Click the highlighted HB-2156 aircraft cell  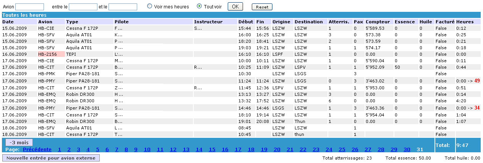click(51, 54)
